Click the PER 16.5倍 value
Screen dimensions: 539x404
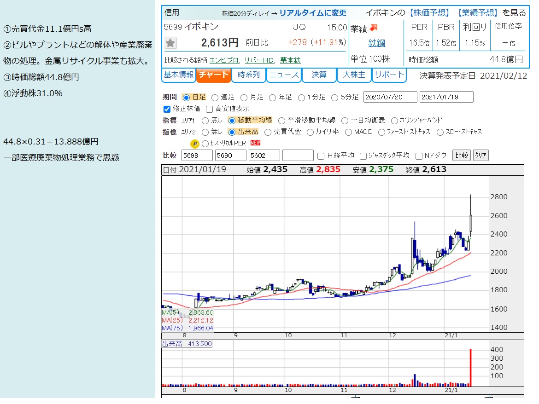419,43
